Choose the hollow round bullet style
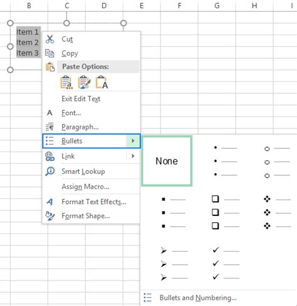This screenshot has height=306, width=297. 277,162
